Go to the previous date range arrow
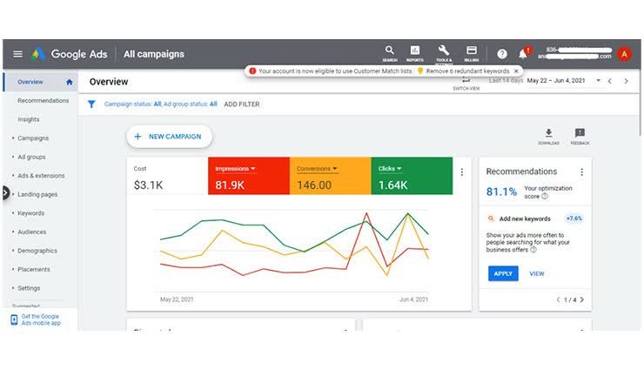 coord(610,81)
